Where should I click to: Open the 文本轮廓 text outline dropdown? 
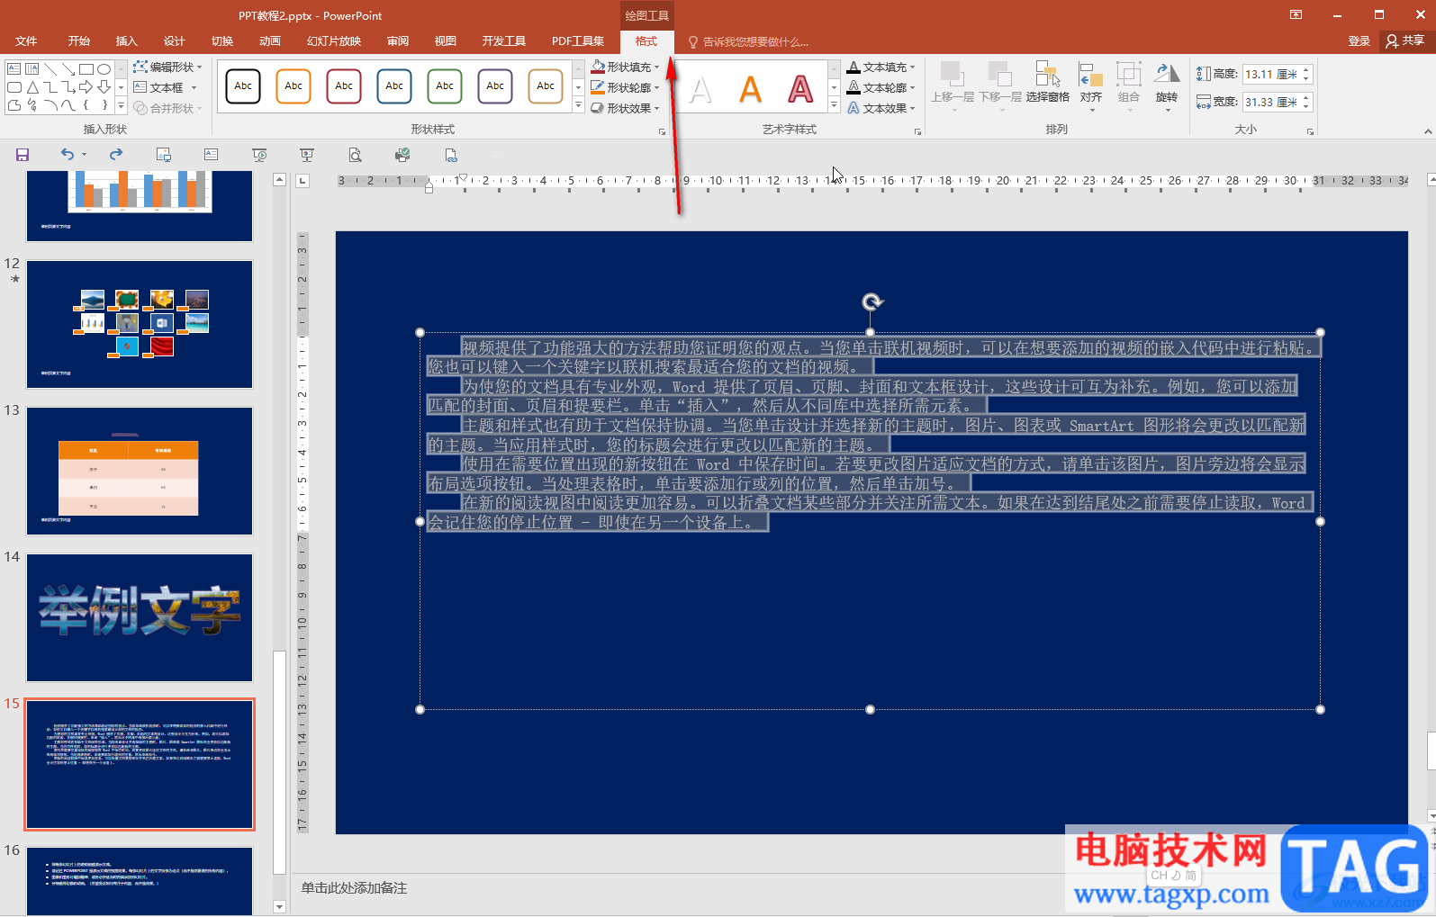click(881, 87)
